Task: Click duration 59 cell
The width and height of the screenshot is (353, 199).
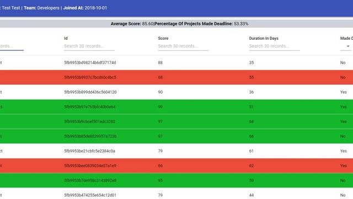Action: tap(252, 181)
